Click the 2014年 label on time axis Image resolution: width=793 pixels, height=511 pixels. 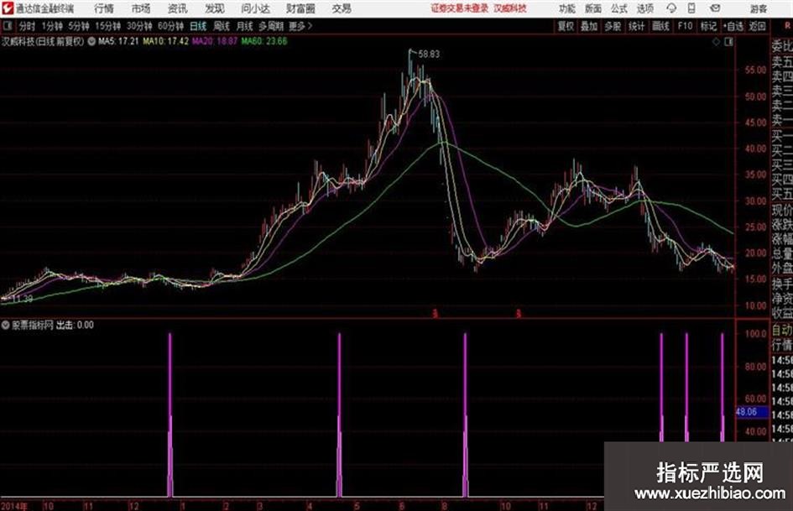[x=14, y=506]
